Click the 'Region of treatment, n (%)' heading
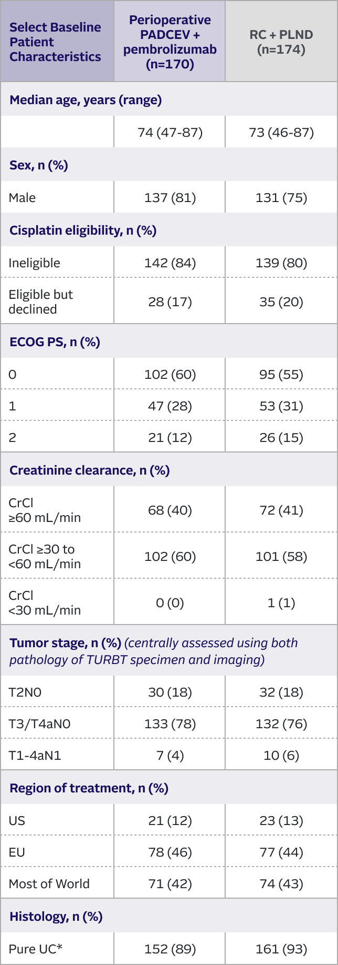This screenshot has width=338, height=965. pos(89,788)
